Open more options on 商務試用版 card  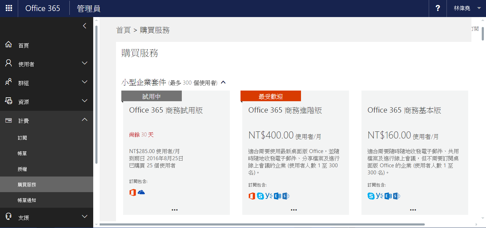[x=175, y=210]
